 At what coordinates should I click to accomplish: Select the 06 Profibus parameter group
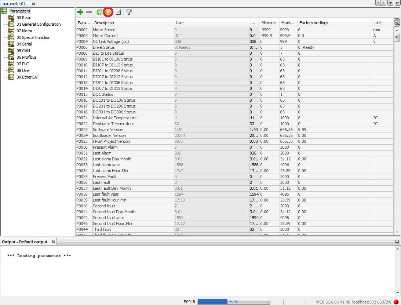[x=26, y=57]
